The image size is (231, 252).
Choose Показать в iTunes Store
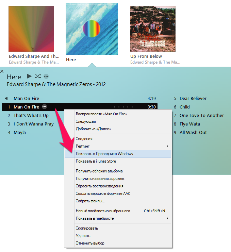coord(118,161)
